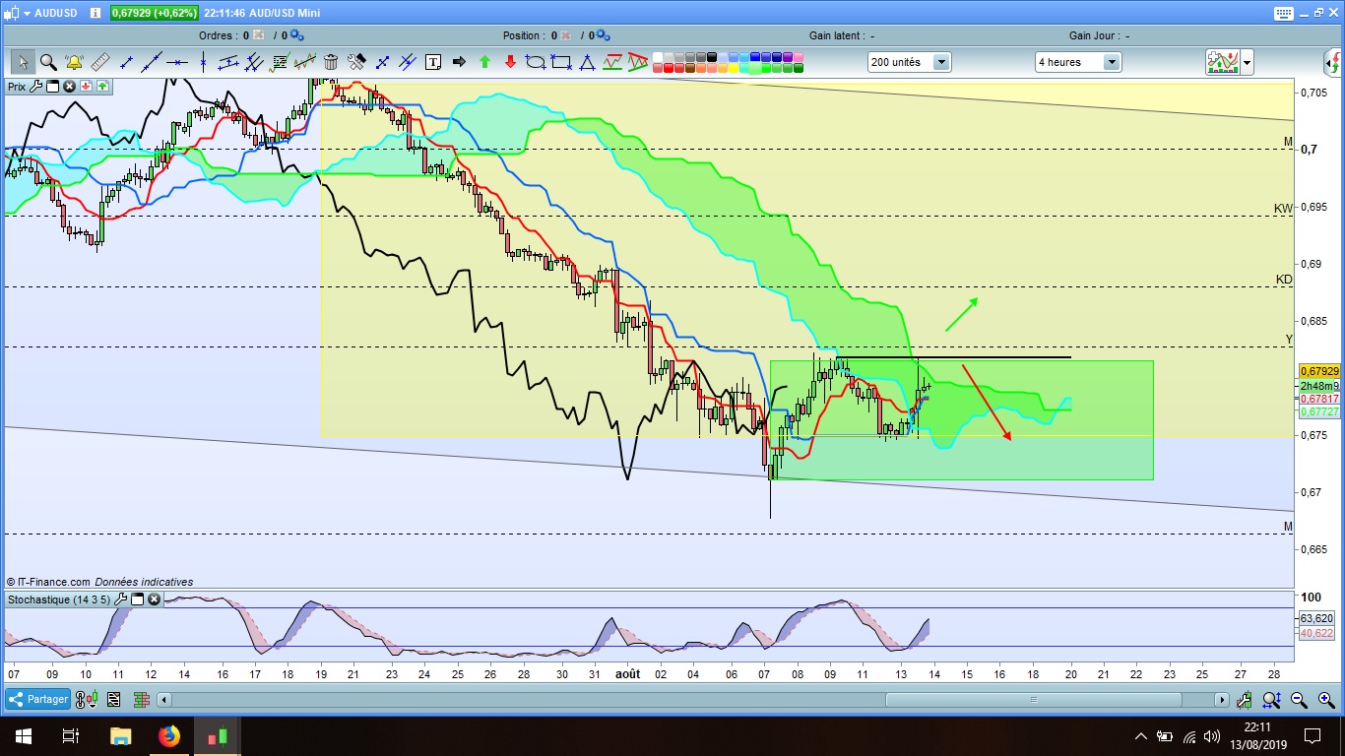The image size is (1345, 756).
Task: Pick the green up arrow drawing tool
Action: (x=484, y=62)
